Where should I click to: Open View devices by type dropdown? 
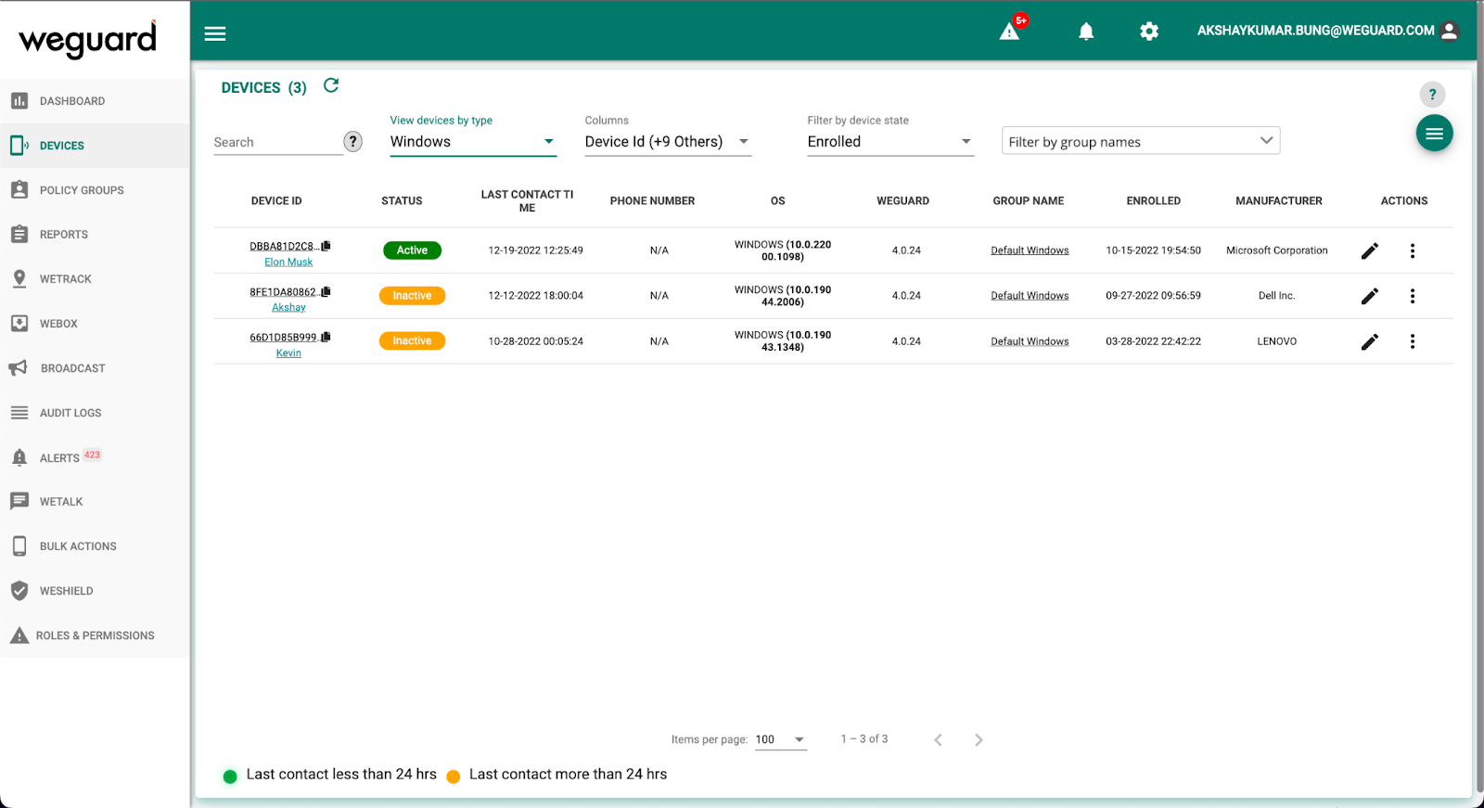[473, 142]
